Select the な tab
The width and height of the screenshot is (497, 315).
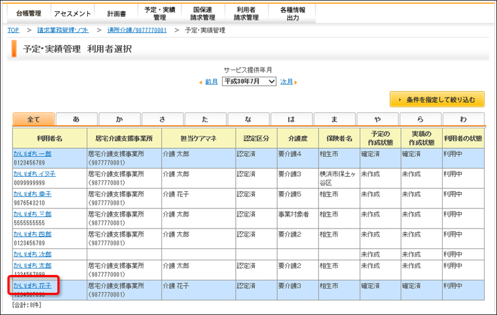tap(248, 119)
